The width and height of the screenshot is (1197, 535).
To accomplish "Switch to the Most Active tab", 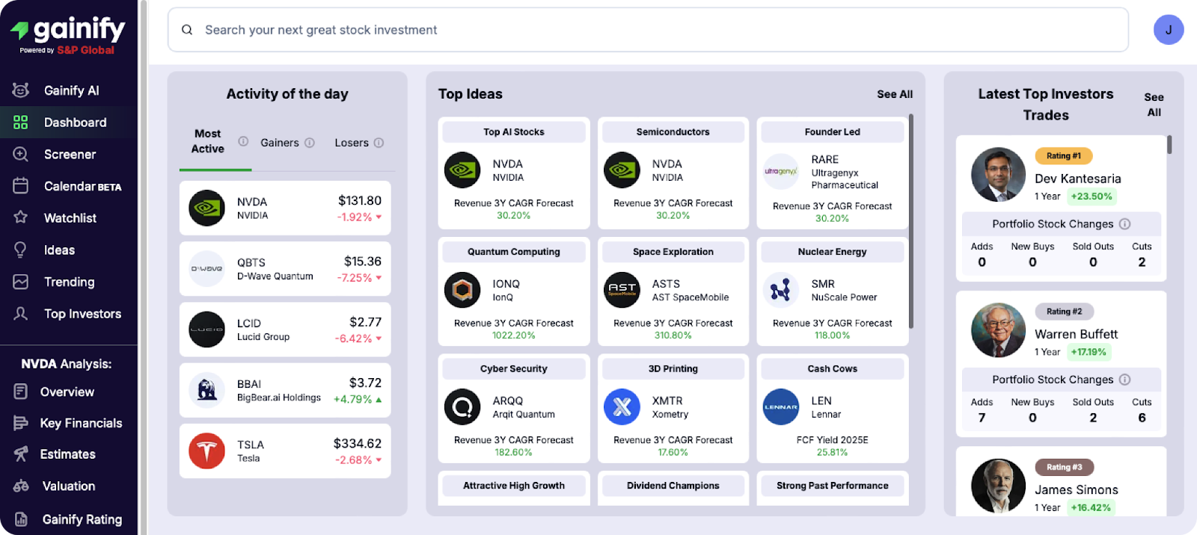I will [x=208, y=141].
